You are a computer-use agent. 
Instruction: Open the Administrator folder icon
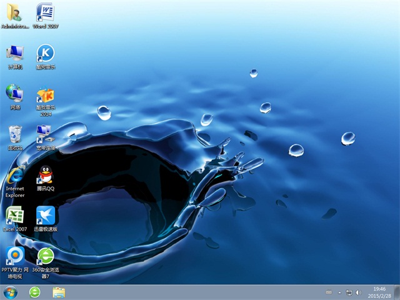tap(14, 14)
